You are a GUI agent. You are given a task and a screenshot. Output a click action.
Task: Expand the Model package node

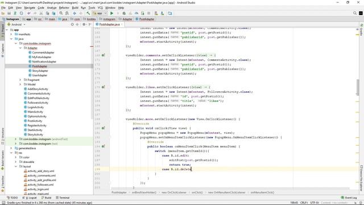20,84
